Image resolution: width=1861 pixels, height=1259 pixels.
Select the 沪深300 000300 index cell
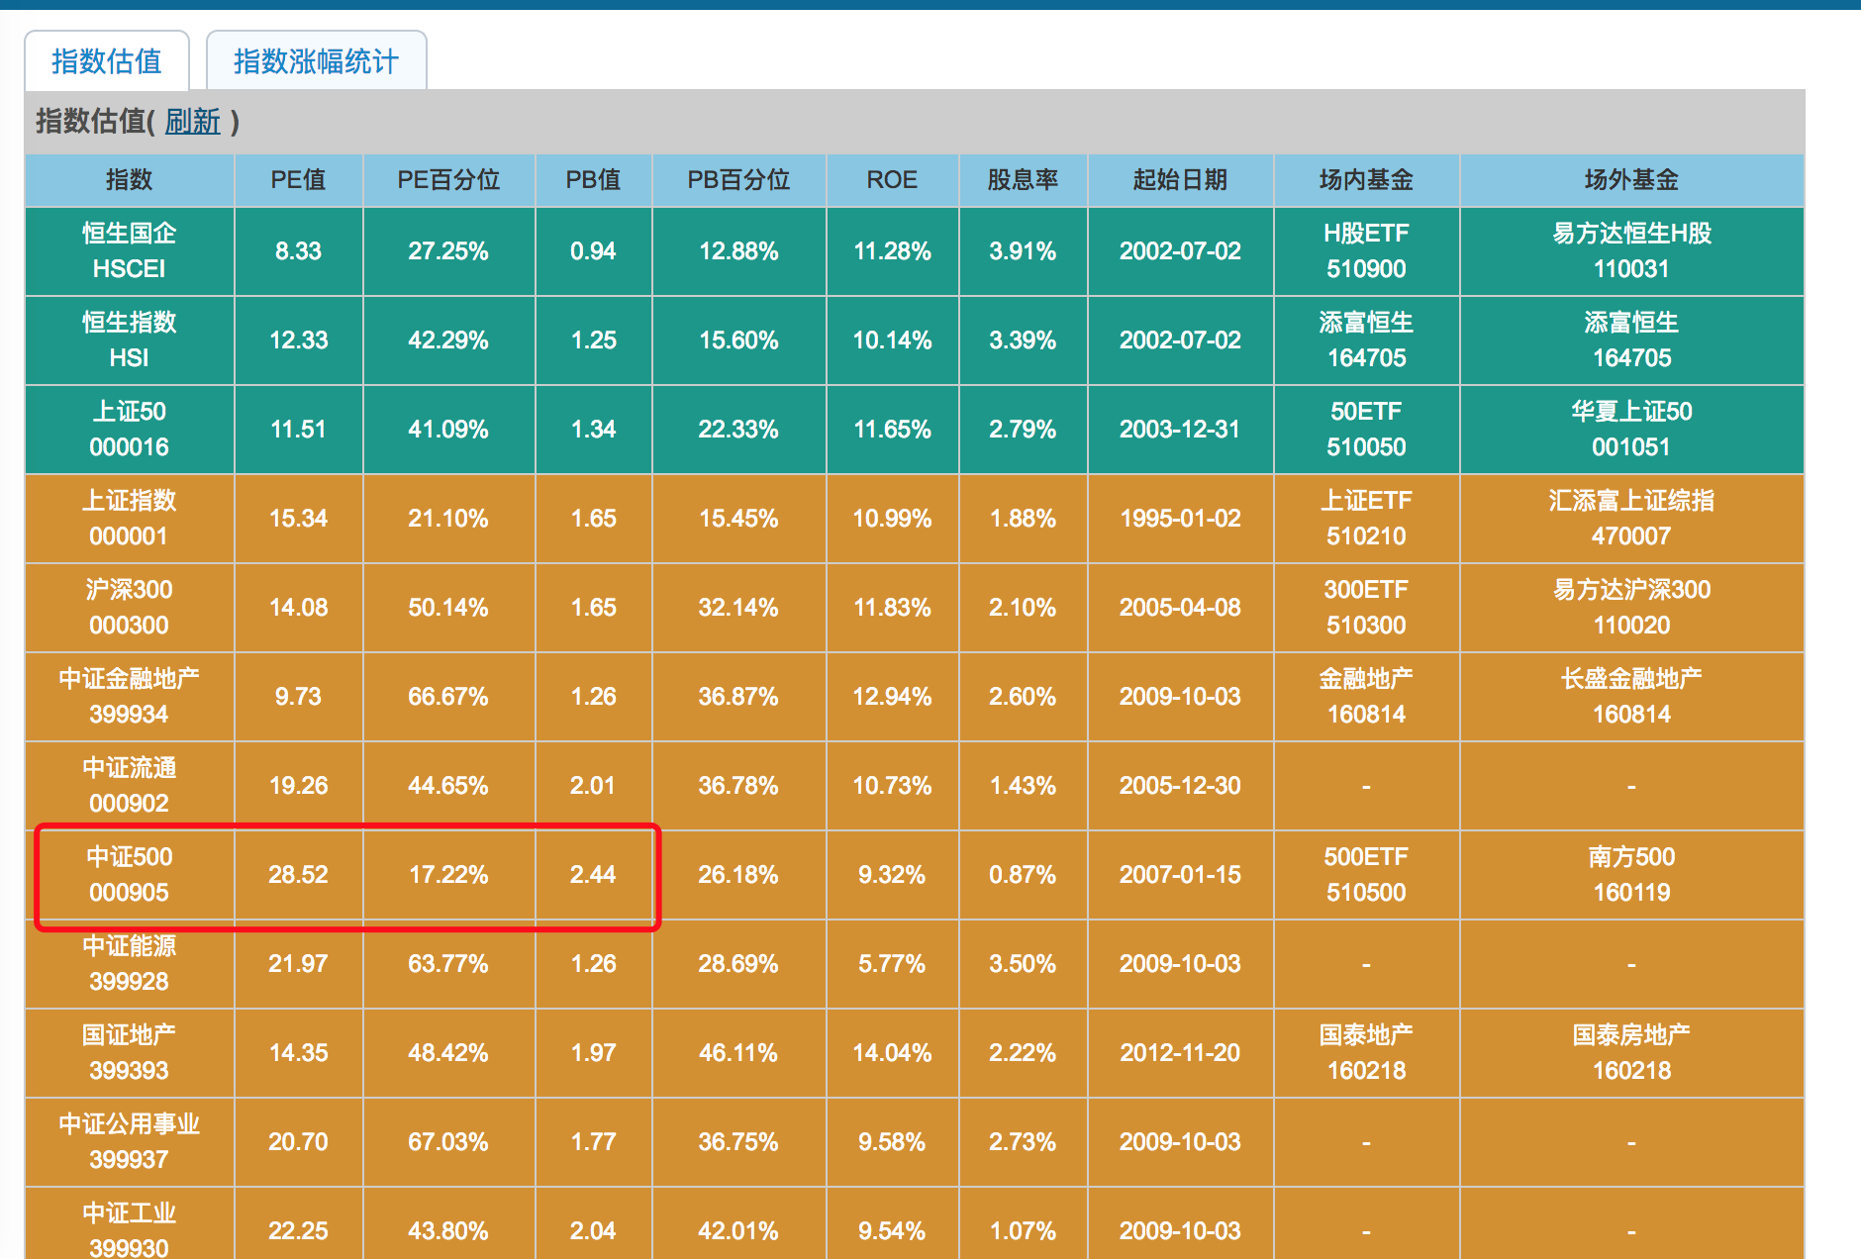point(129,608)
